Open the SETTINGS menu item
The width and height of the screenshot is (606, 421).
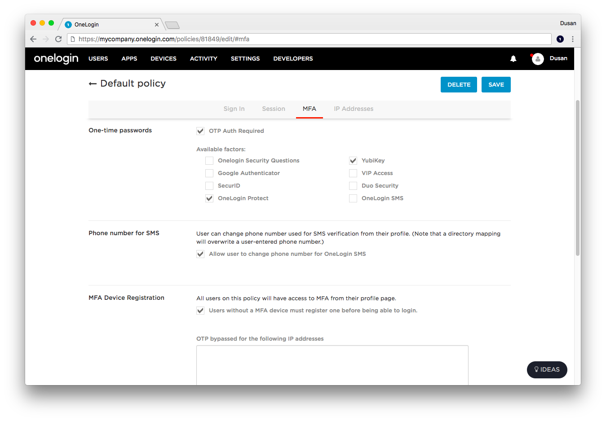(x=245, y=58)
